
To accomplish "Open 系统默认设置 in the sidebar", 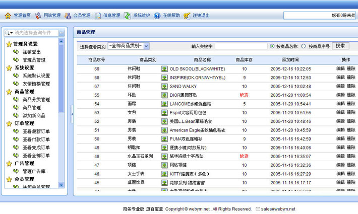I will (x=36, y=76).
